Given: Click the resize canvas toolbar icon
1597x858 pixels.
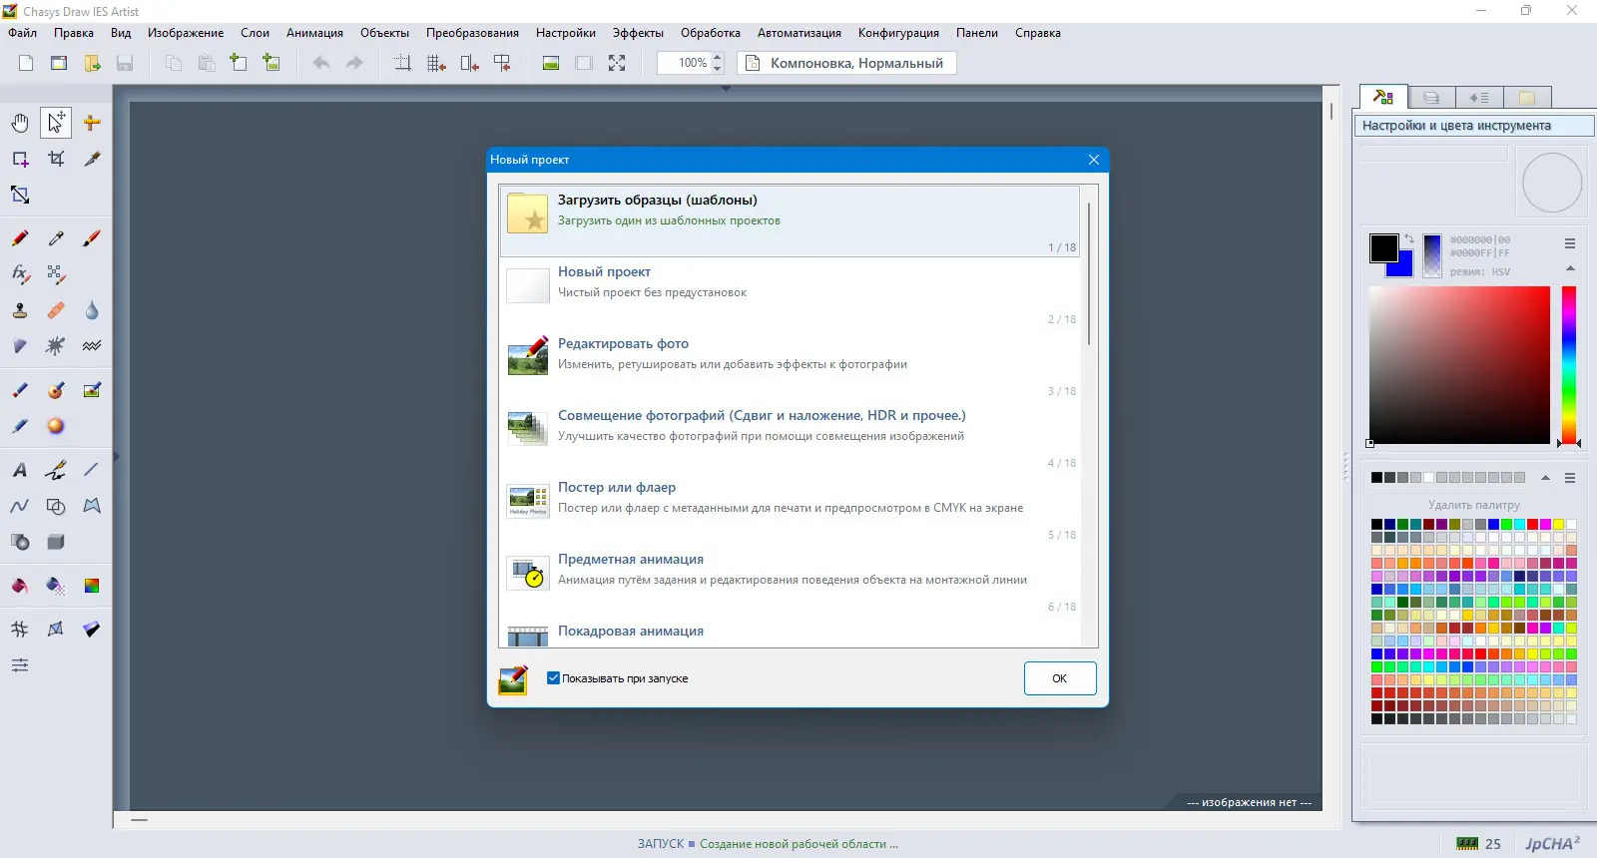Looking at the screenshot, I should 402,63.
